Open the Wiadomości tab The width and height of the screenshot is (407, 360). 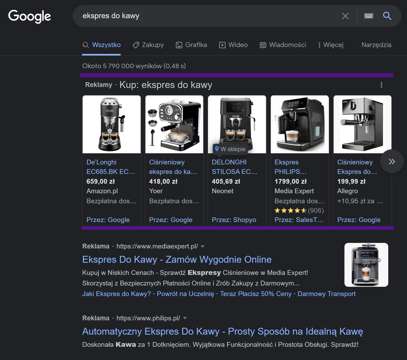[x=283, y=45]
